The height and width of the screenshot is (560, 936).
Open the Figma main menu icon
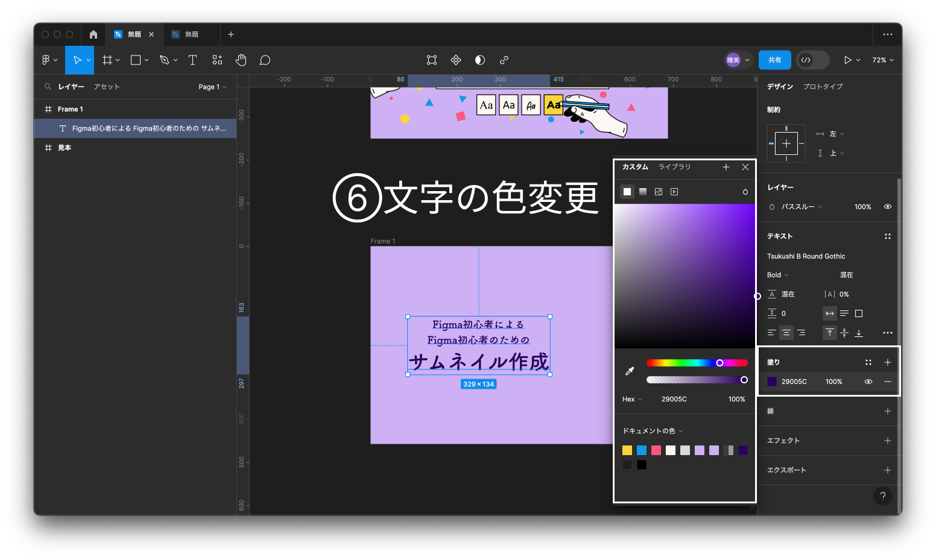point(46,60)
